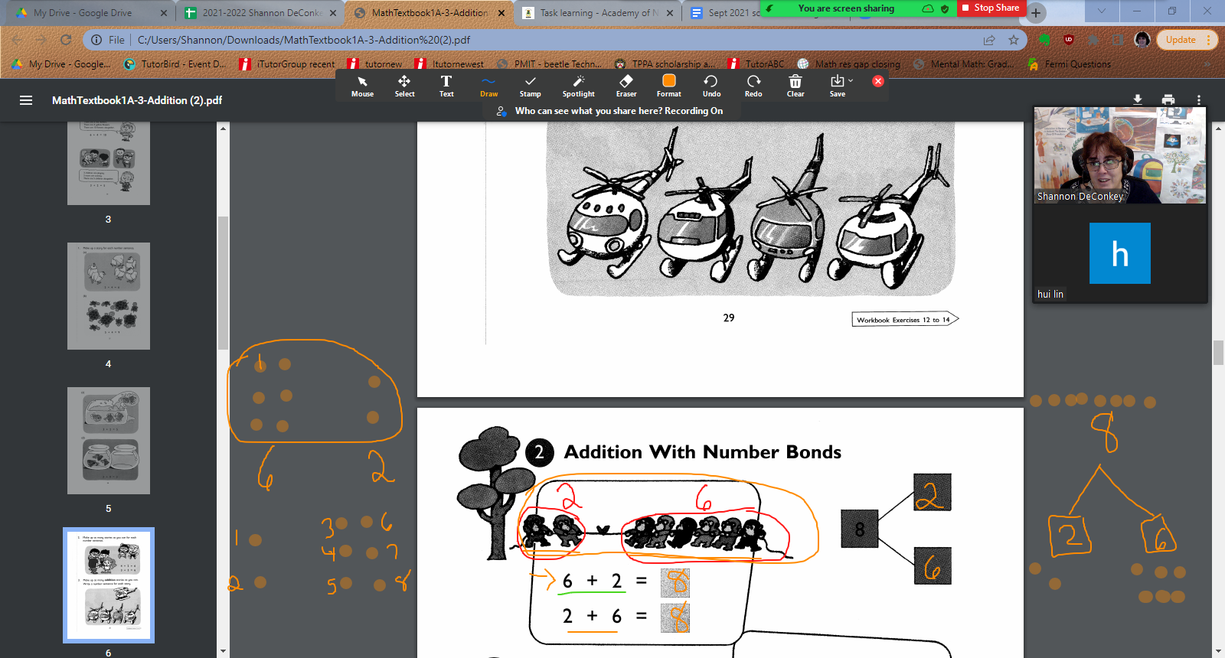This screenshot has height=658, width=1225.
Task: Click the Addition With Number Bonds heading
Action: click(x=703, y=452)
